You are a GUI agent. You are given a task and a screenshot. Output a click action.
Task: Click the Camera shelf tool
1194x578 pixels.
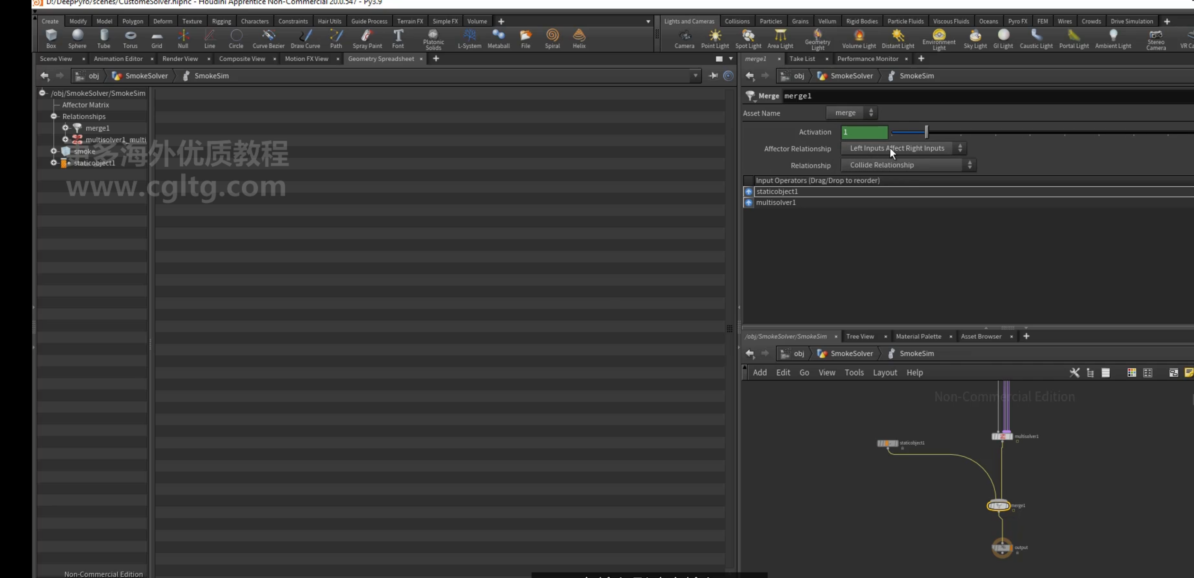(x=684, y=39)
